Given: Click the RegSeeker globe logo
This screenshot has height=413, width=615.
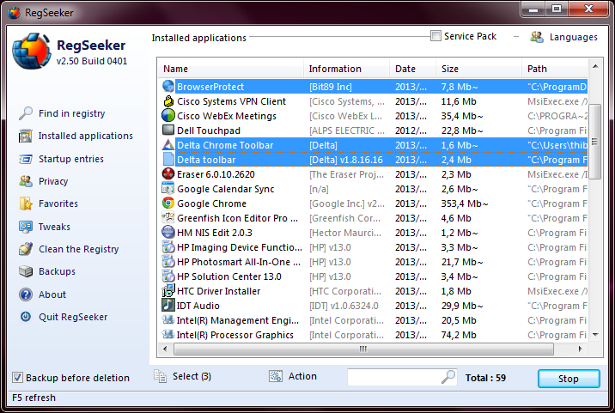Looking at the screenshot, I should click(32, 52).
